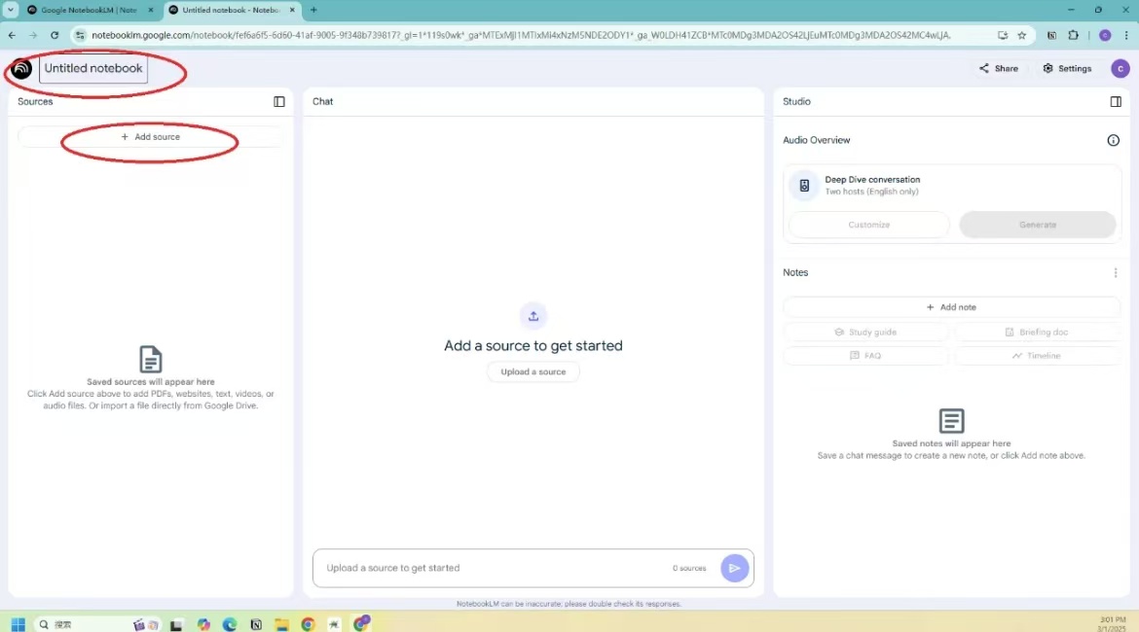
Task: Open Audio Overview info icon
Action: [1113, 140]
